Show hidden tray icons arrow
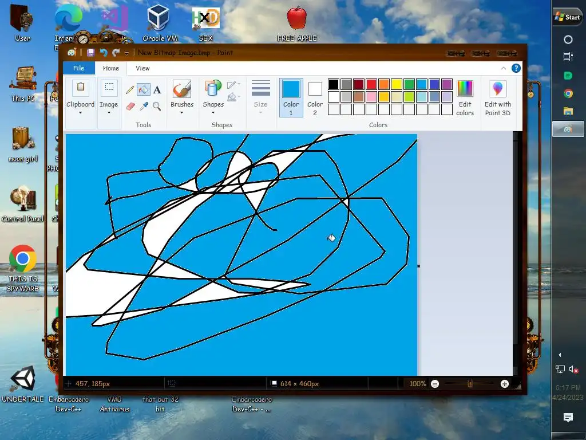This screenshot has height=440, width=586. coord(560,355)
